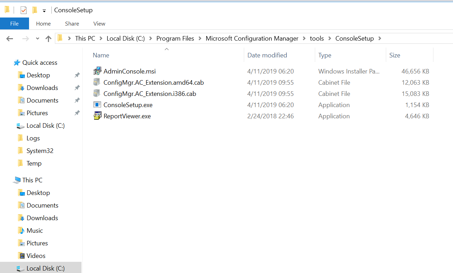Click the Logs folder icon
The width and height of the screenshot is (453, 273).
point(21,138)
